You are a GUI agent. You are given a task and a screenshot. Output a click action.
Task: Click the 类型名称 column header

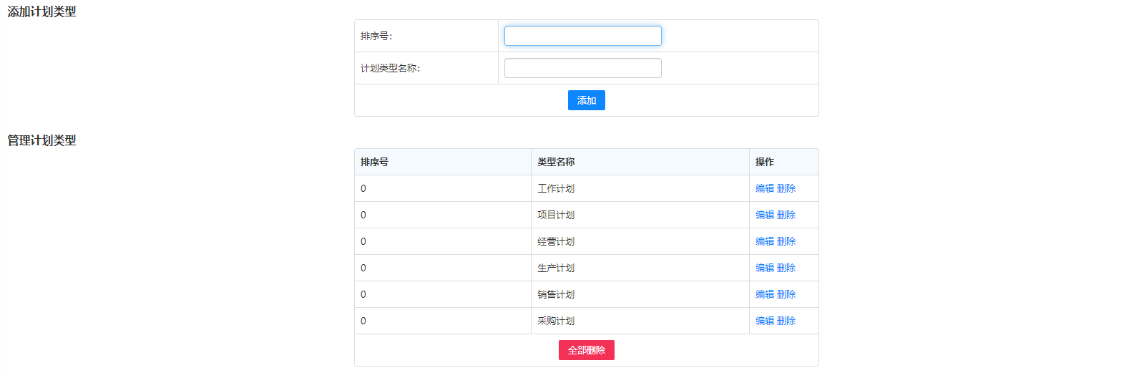556,162
